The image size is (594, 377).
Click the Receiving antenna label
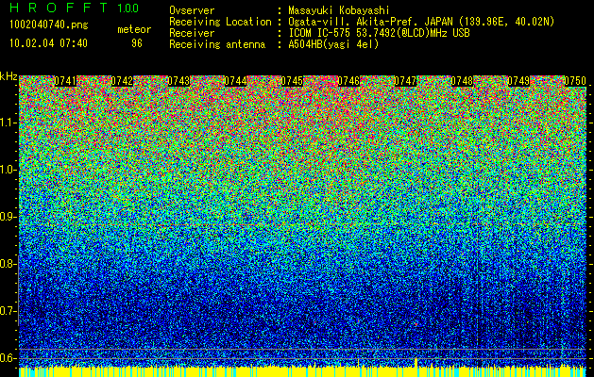pyautogui.click(x=217, y=44)
